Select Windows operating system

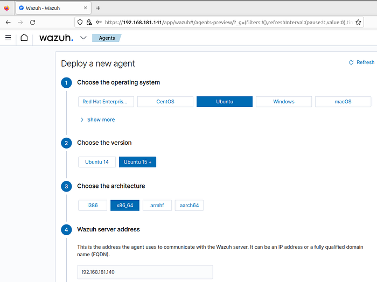[284, 102]
